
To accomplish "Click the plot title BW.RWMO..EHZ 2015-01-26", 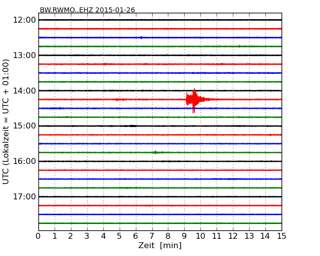I will tap(87, 10).
